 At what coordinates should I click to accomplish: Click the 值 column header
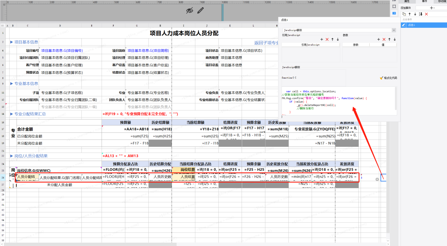pyautogui.click(x=383, y=45)
